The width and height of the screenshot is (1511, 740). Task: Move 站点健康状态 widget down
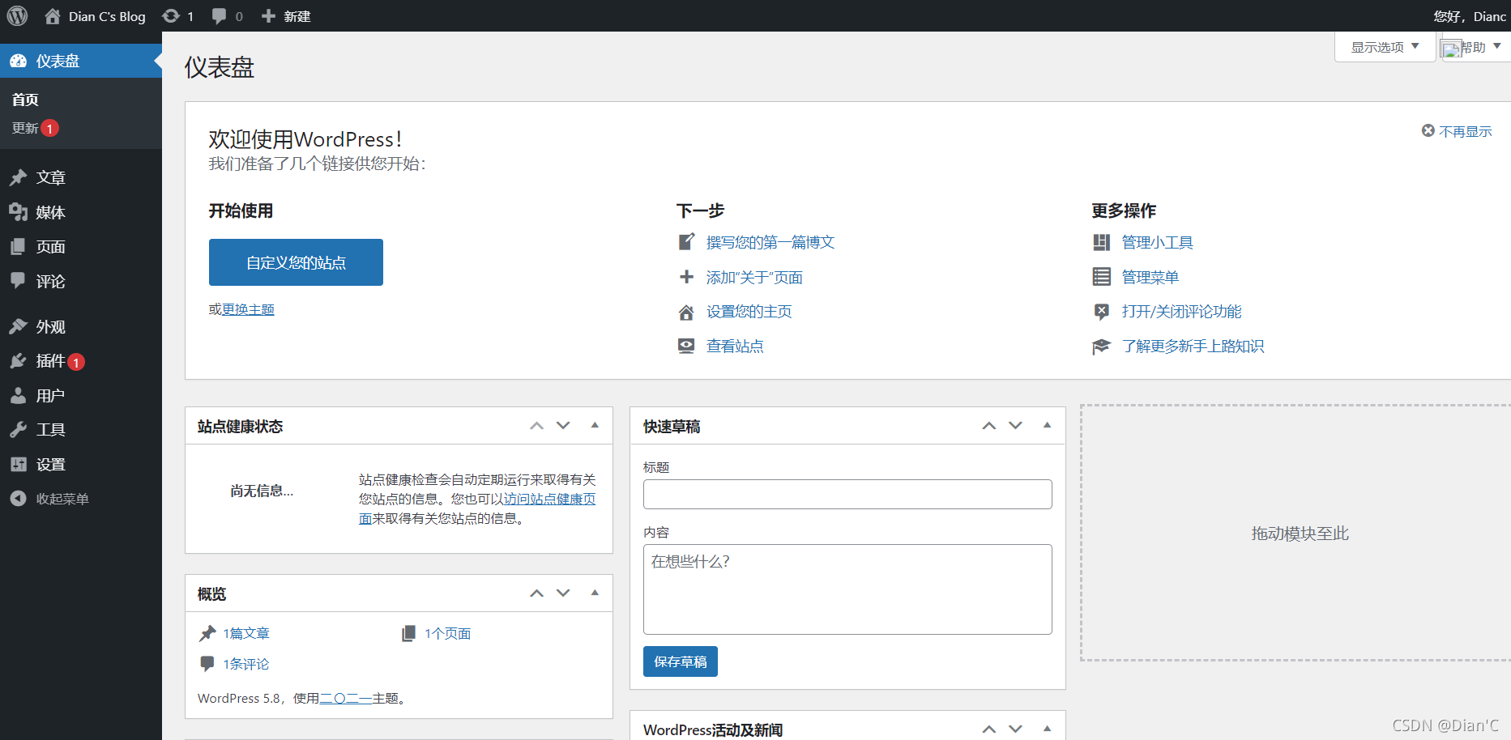pos(563,426)
